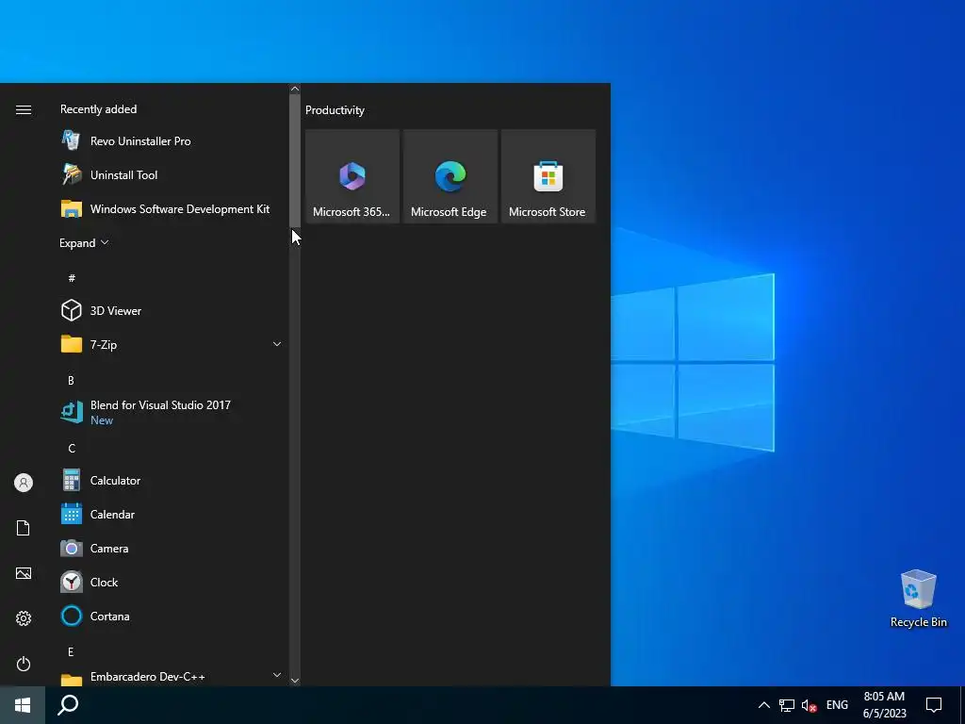Launch Blend for Visual Studio 2017
Image resolution: width=965 pixels, height=724 pixels.
click(170, 412)
